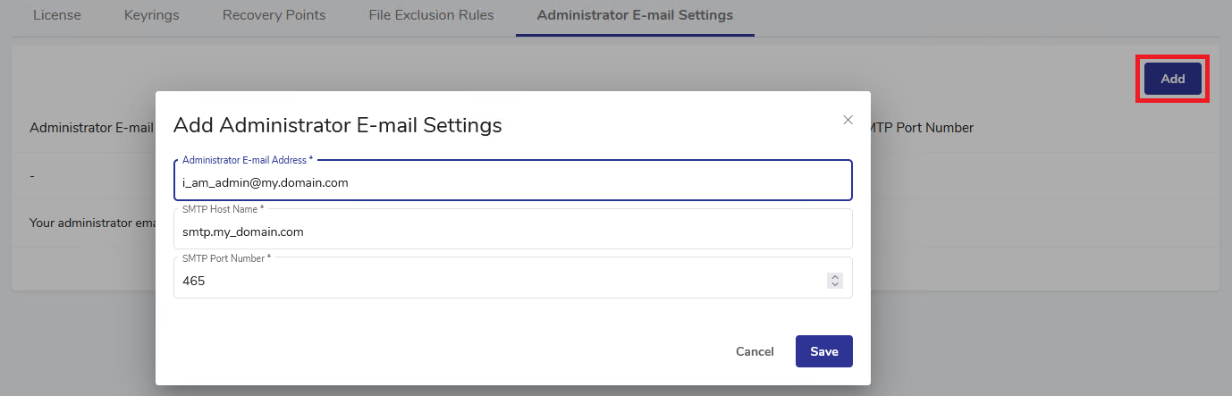
Task: Open the Keyrings tab
Action: coord(151,15)
